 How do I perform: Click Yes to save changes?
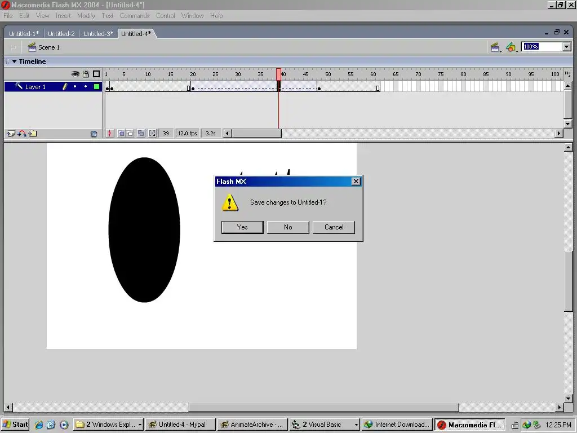click(242, 227)
